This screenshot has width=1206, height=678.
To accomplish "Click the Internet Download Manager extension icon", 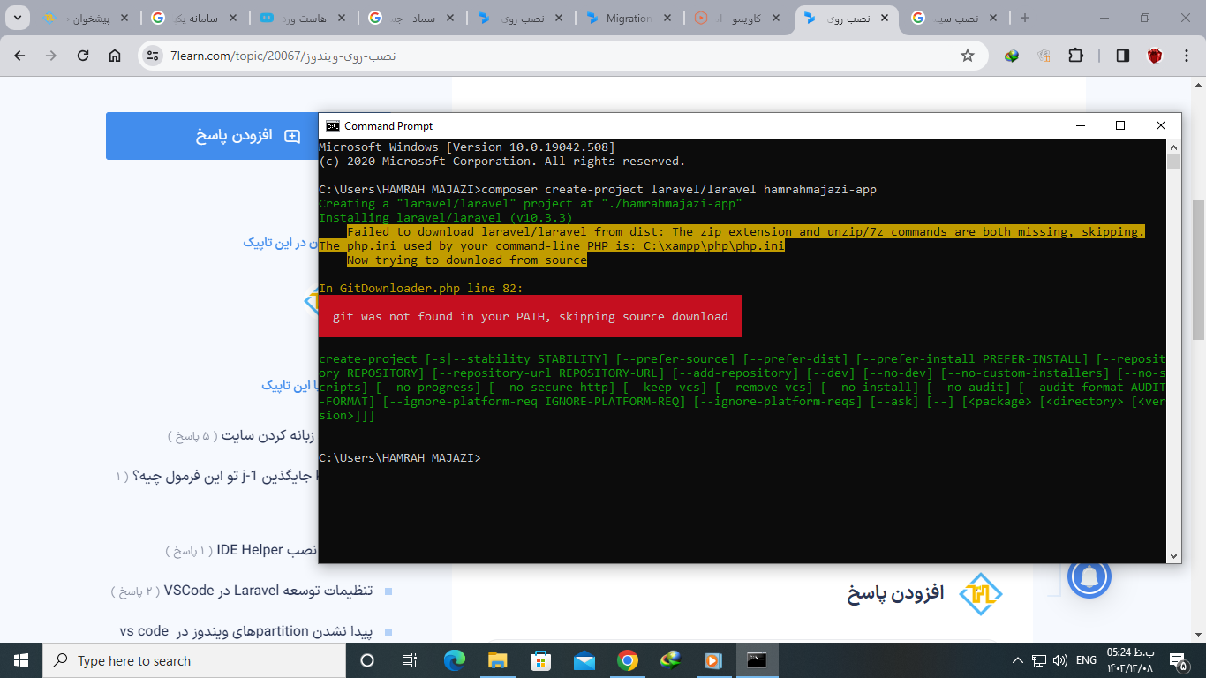I will pyautogui.click(x=1012, y=56).
